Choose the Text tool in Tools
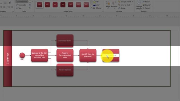180x101 pixels. click(19, 8)
